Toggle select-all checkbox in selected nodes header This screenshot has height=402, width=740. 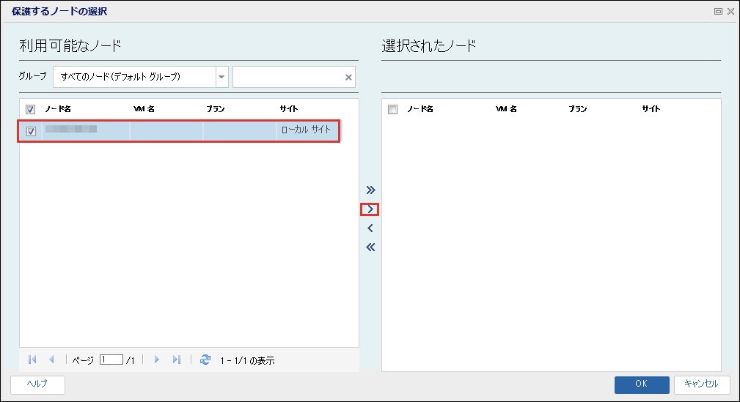392,109
